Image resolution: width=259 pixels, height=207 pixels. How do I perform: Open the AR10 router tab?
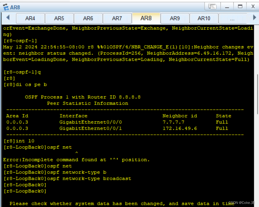pos(204,18)
